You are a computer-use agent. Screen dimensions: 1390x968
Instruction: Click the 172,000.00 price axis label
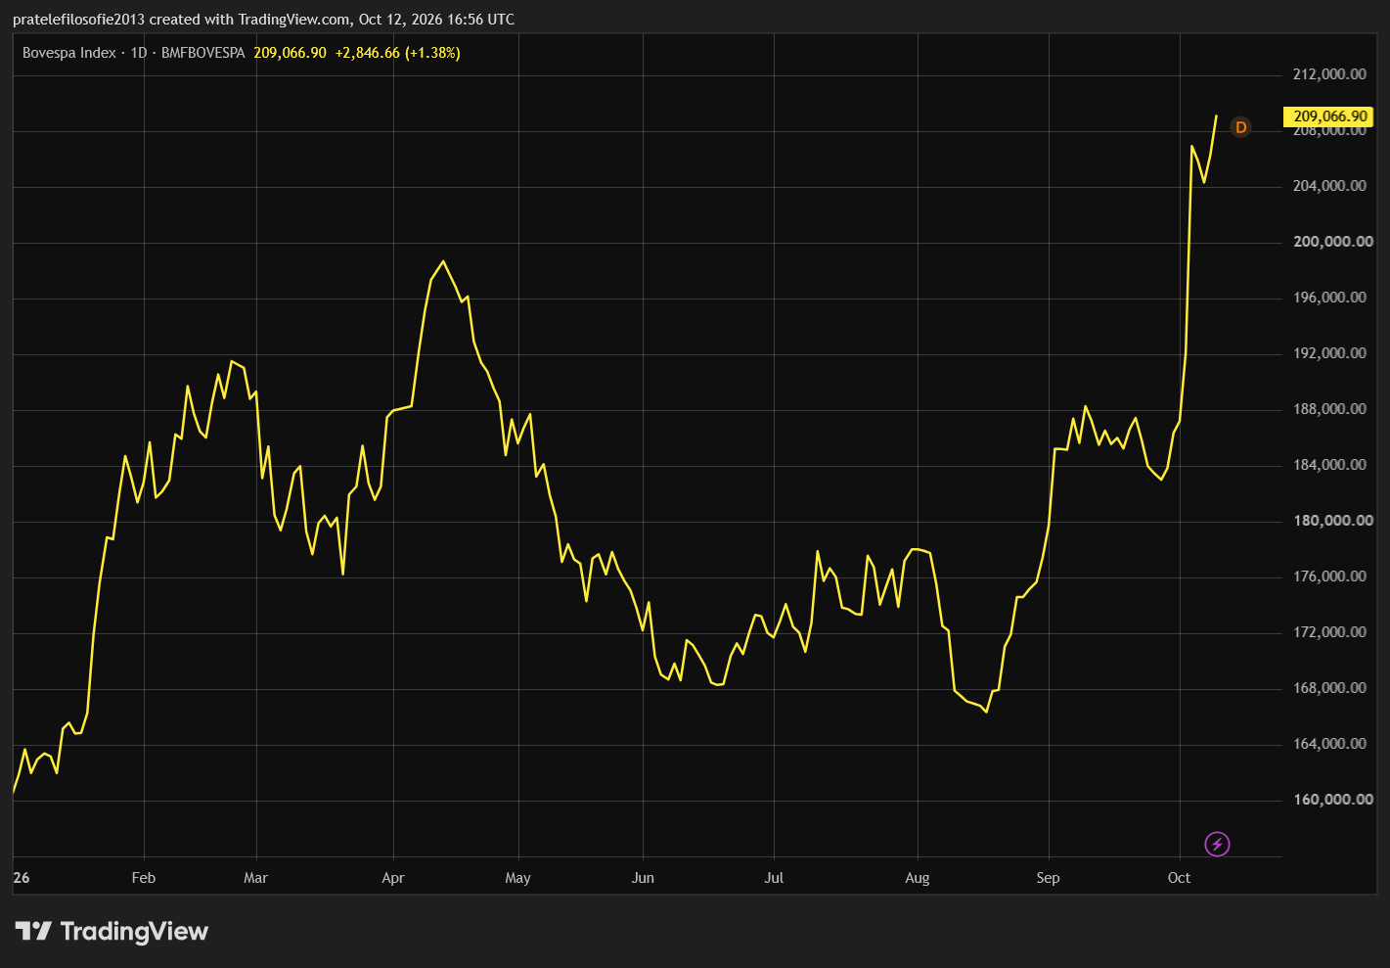click(x=1329, y=632)
